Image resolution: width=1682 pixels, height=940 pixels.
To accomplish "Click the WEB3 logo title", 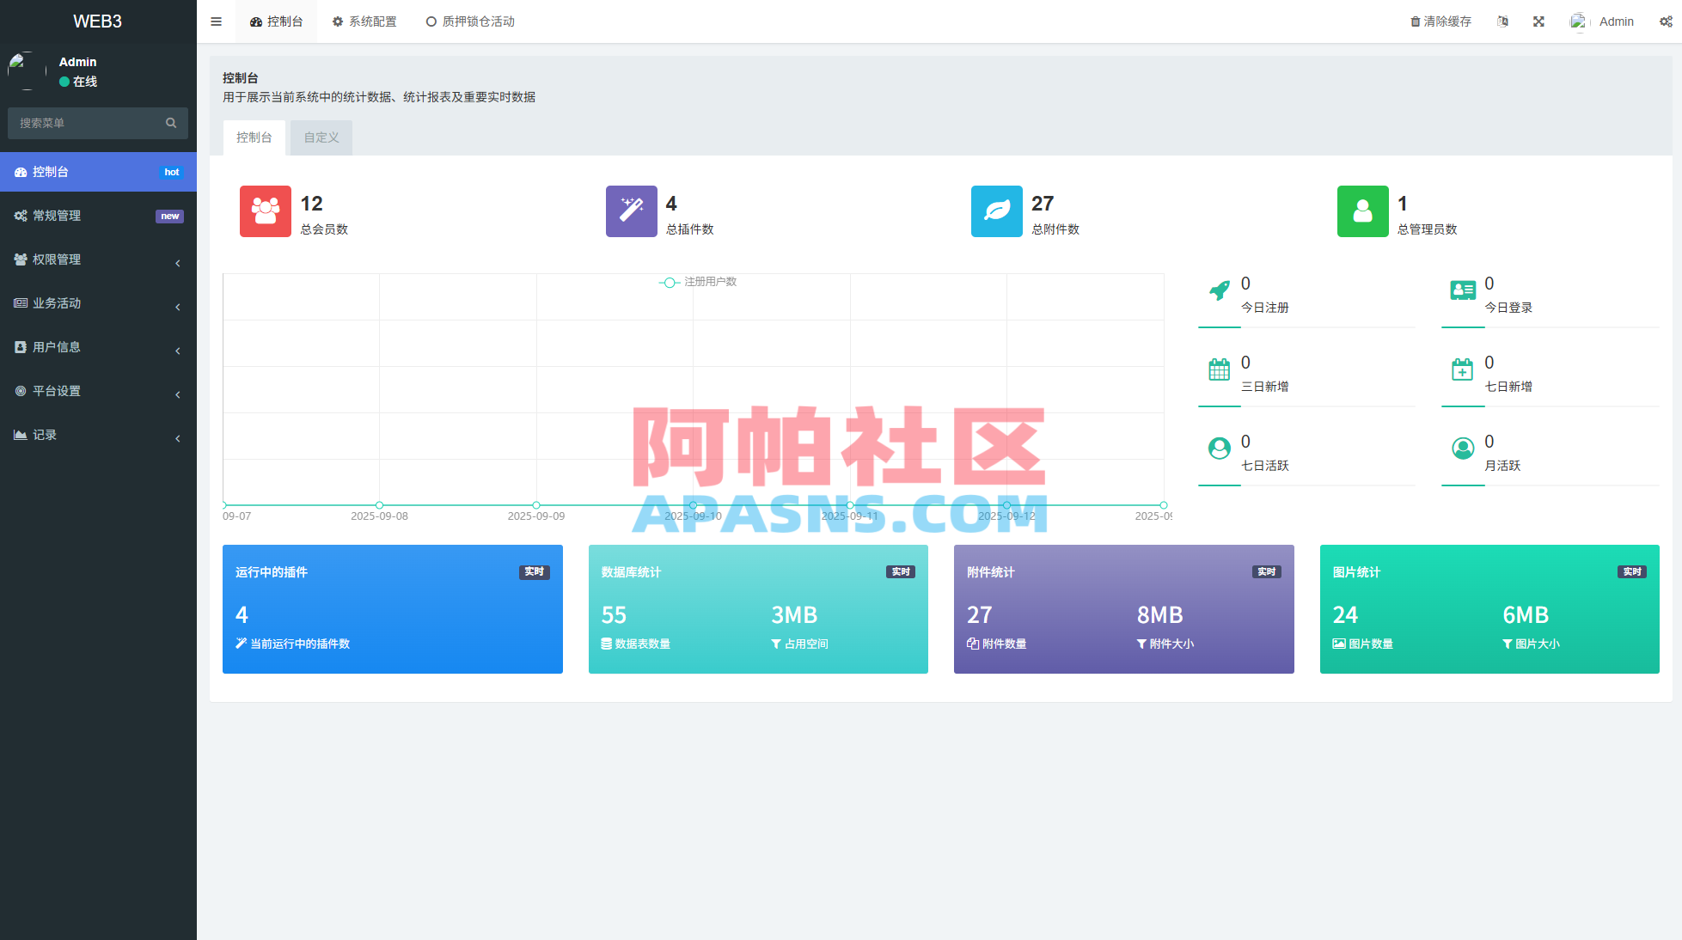I will click(98, 21).
